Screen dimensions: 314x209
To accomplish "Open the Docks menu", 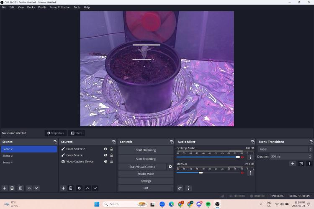I will tap(31, 7).
